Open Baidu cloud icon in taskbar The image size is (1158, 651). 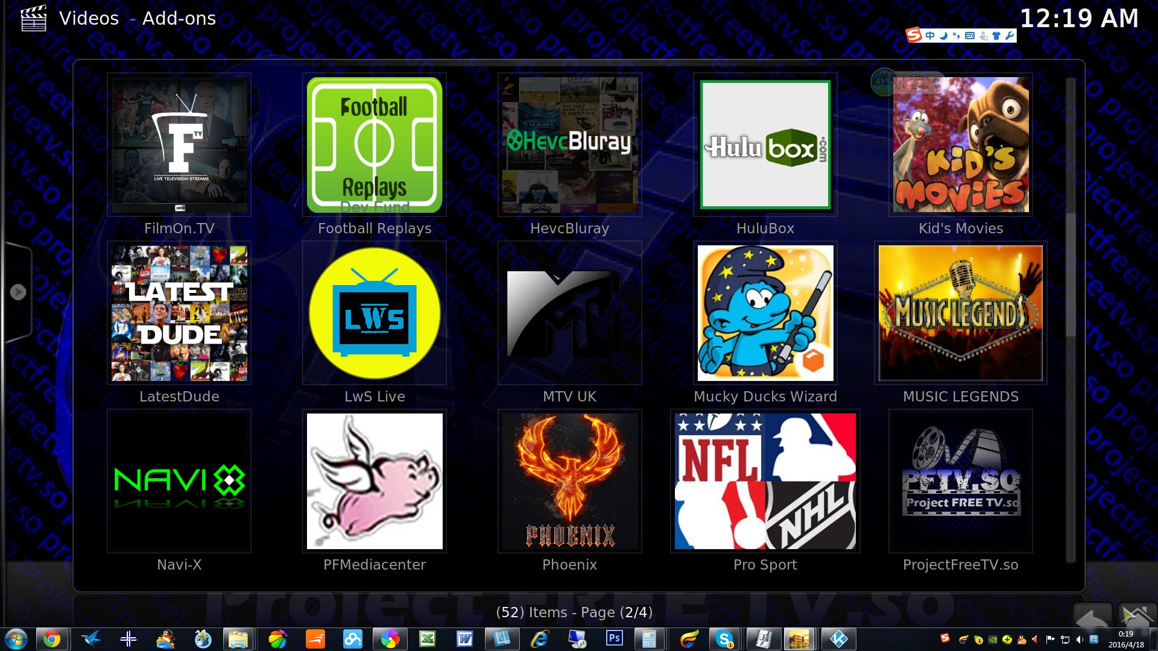pos(353,639)
